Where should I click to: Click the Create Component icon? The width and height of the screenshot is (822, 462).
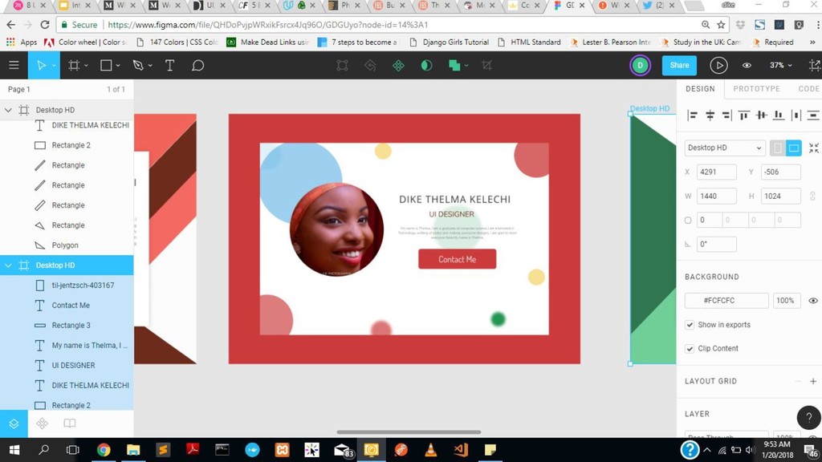[x=398, y=66]
